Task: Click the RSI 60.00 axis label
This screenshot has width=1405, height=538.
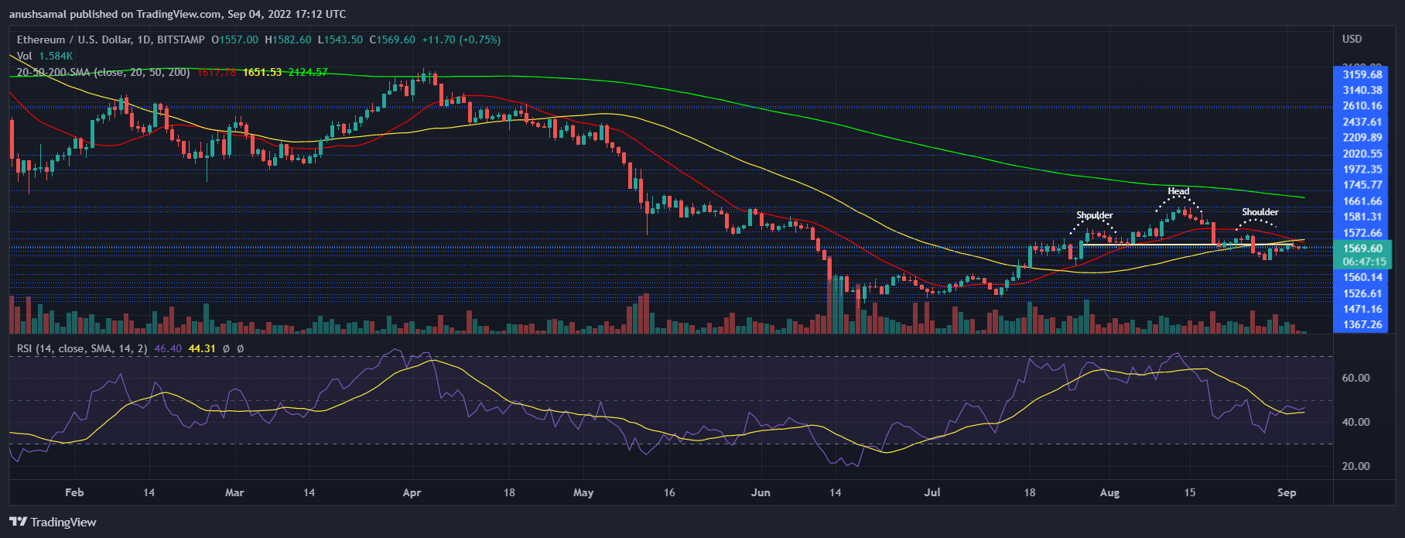Action: click(x=1355, y=378)
